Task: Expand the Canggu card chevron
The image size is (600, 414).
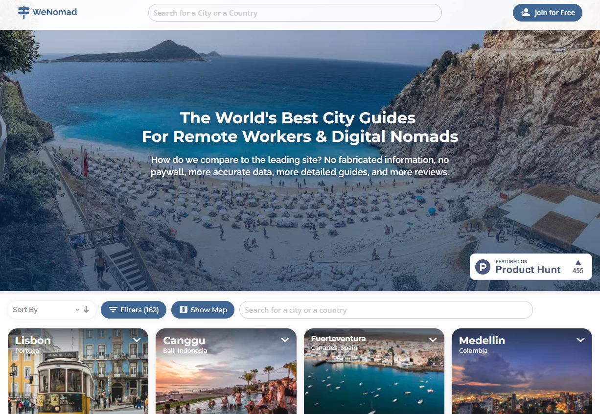Action: (x=285, y=340)
